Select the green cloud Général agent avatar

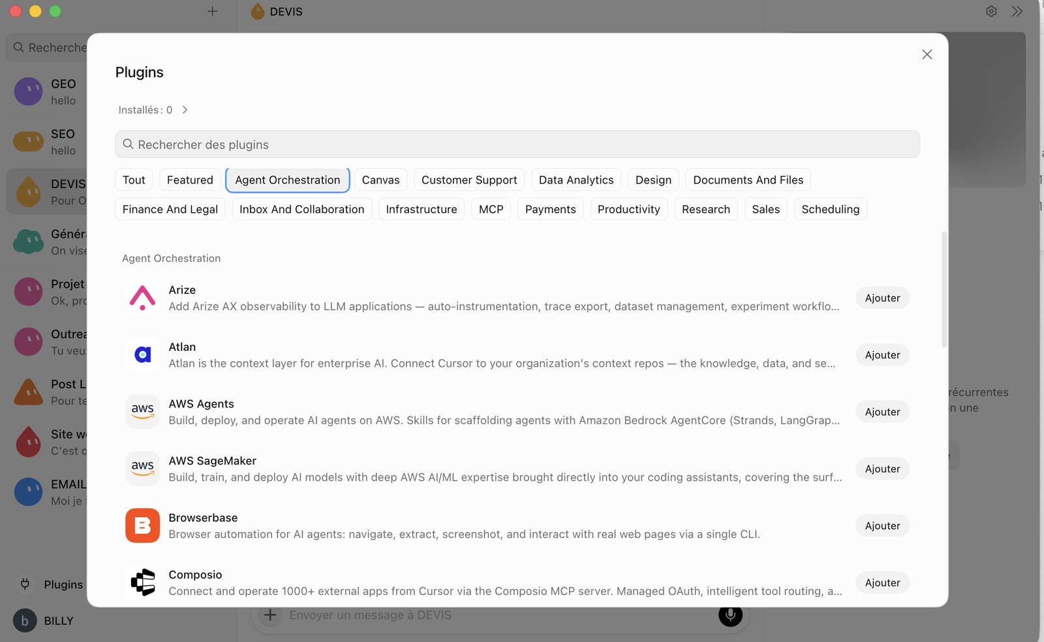[28, 242]
